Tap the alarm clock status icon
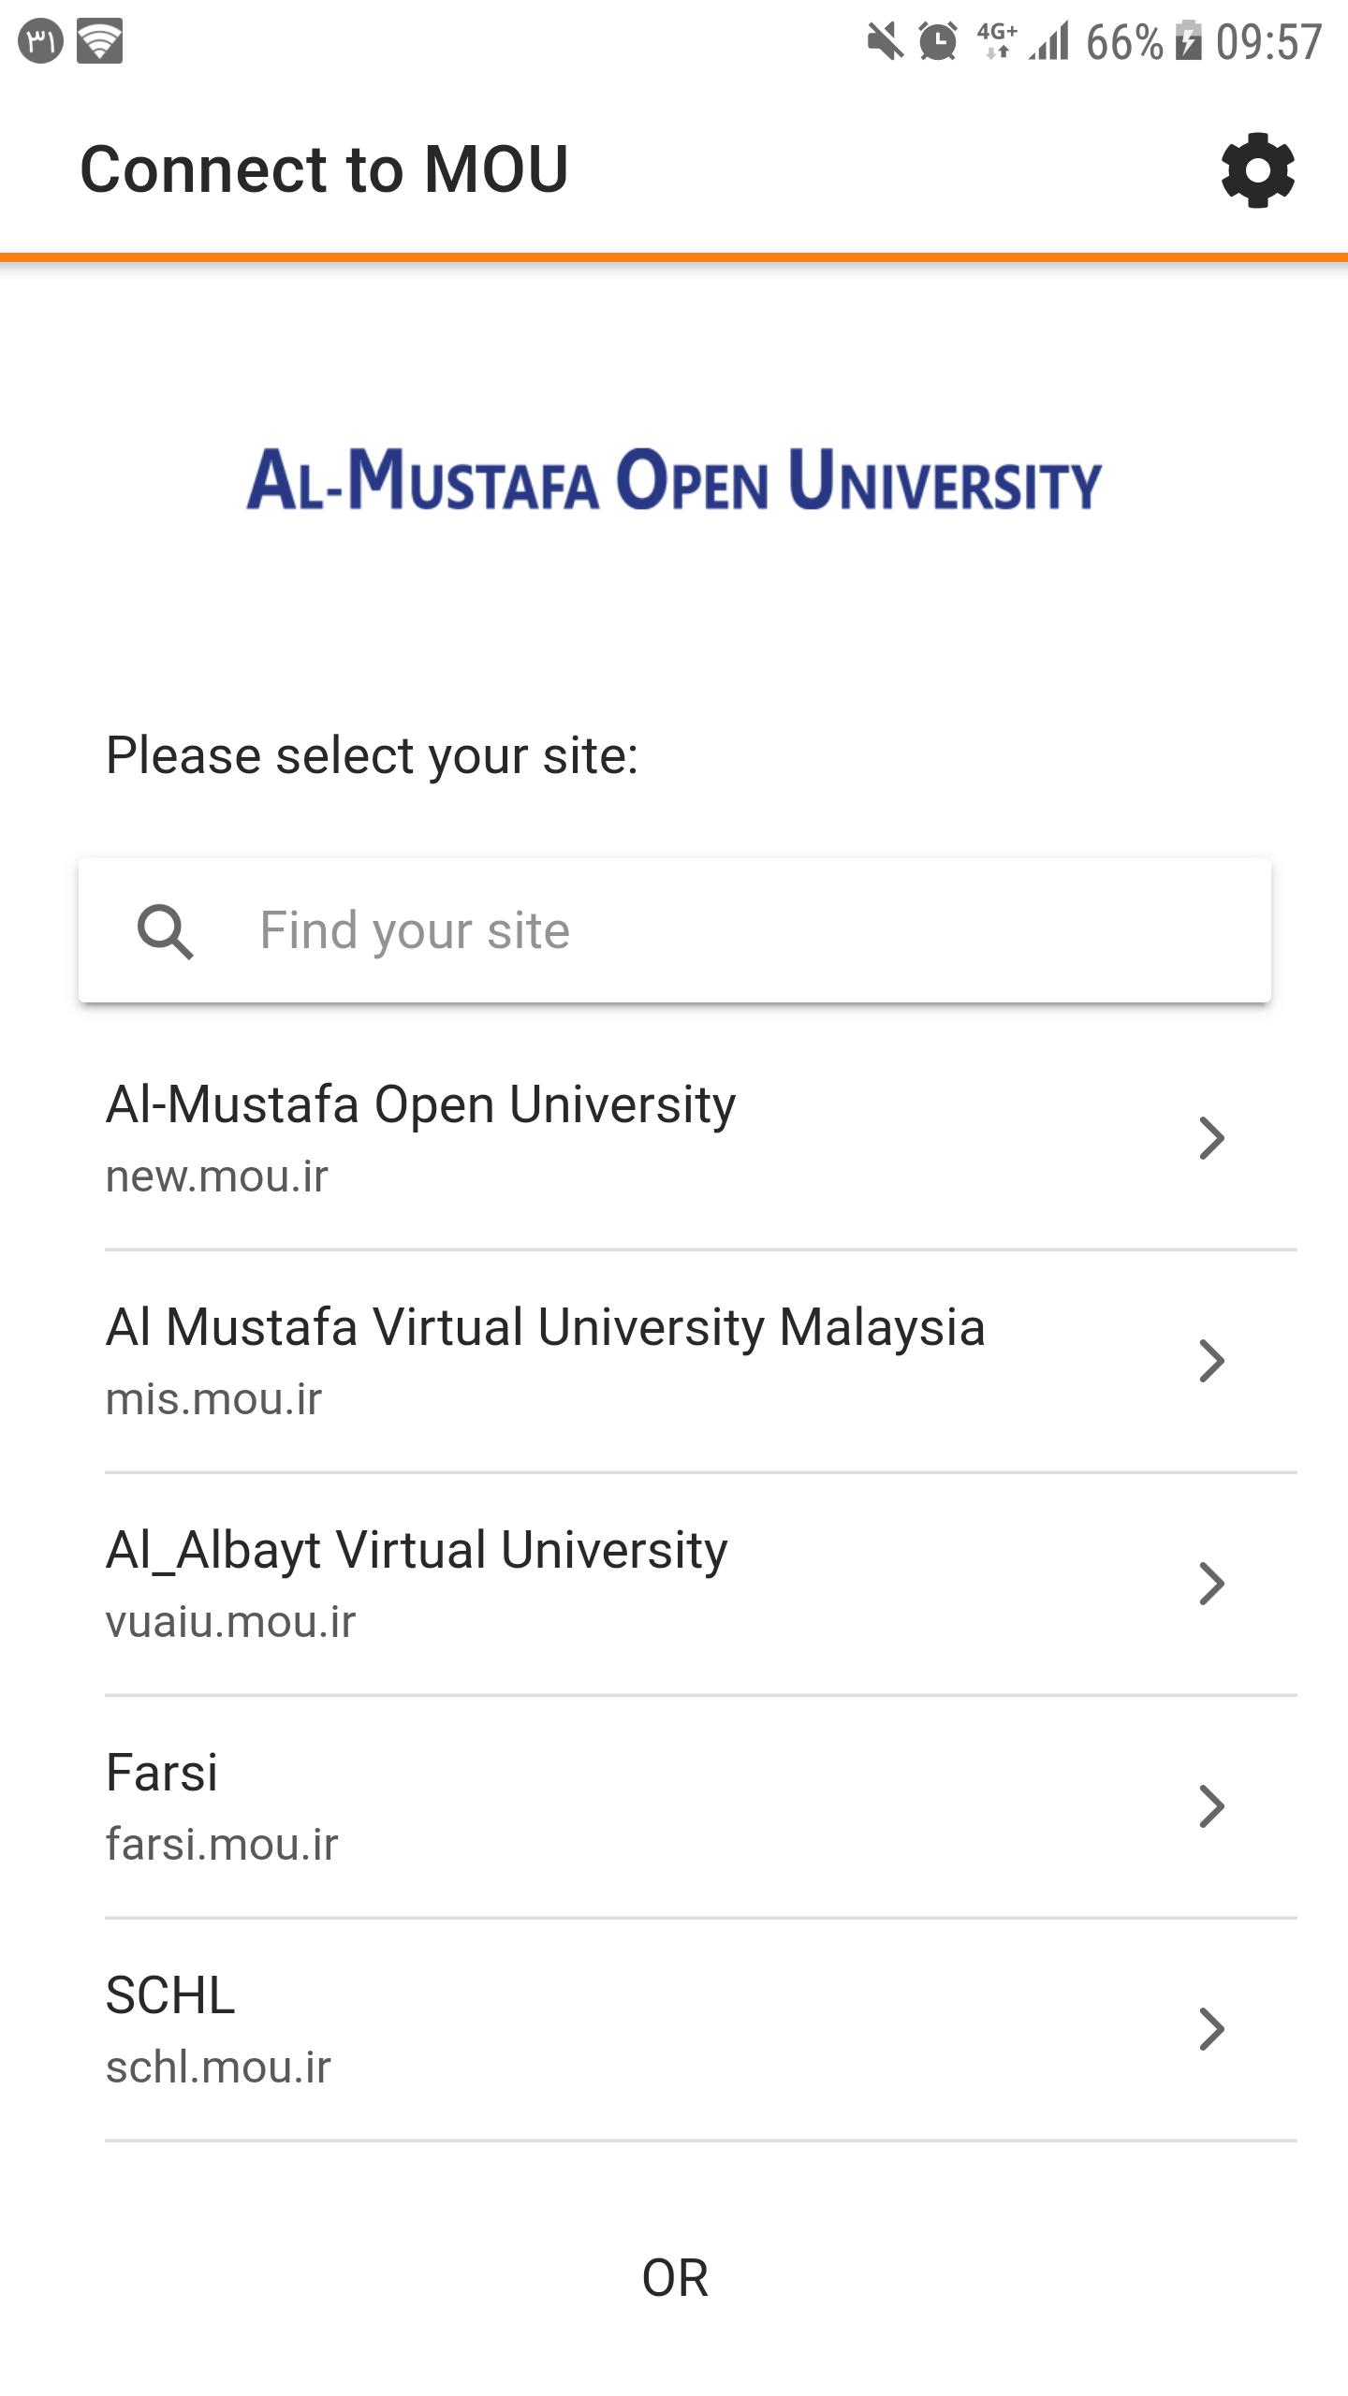 click(x=938, y=42)
